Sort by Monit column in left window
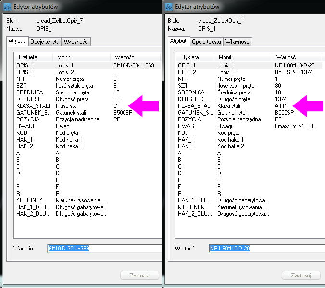Viewport: 325px width, 288px height. (81, 57)
